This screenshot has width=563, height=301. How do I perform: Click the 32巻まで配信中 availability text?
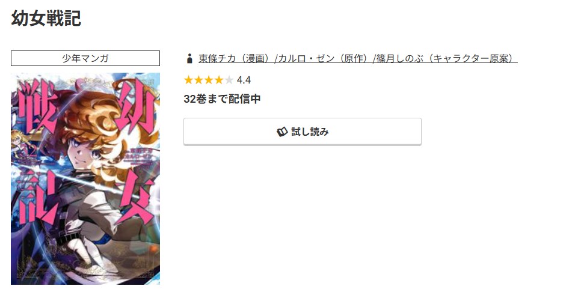click(223, 99)
